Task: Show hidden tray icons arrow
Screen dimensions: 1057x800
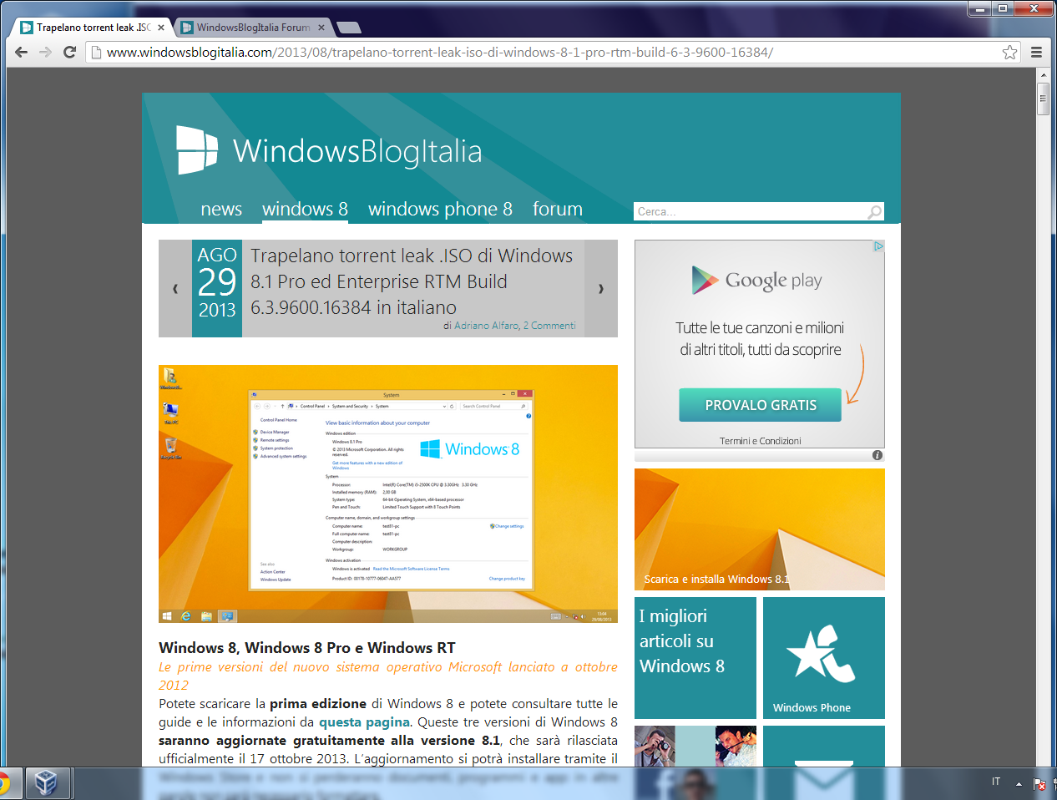Action: [1019, 783]
